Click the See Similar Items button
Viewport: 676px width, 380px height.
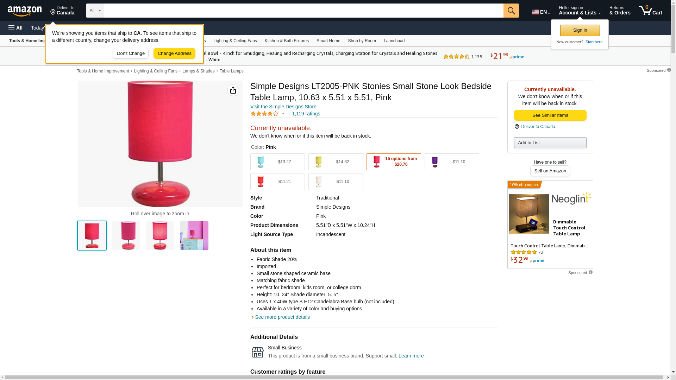(x=550, y=115)
